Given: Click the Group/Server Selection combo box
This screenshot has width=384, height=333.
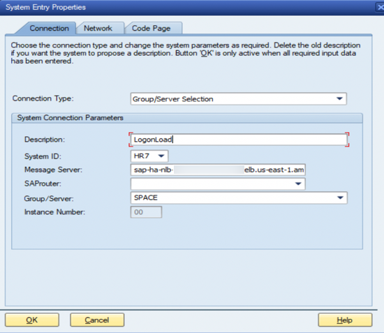Looking at the screenshot, I should pos(239,98).
